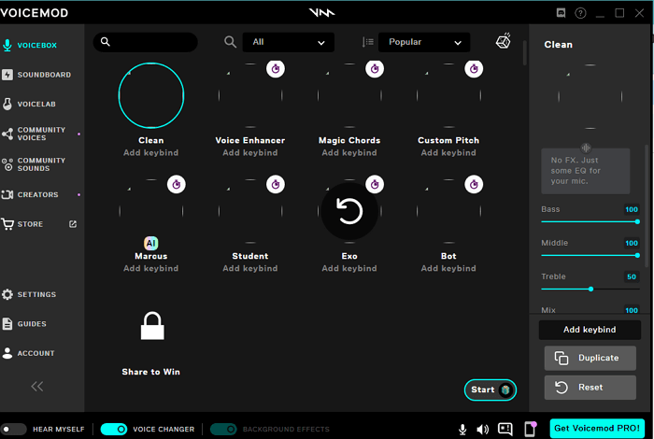The height and width of the screenshot is (439, 654).
Task: Add keybind under Student
Action: [250, 268]
